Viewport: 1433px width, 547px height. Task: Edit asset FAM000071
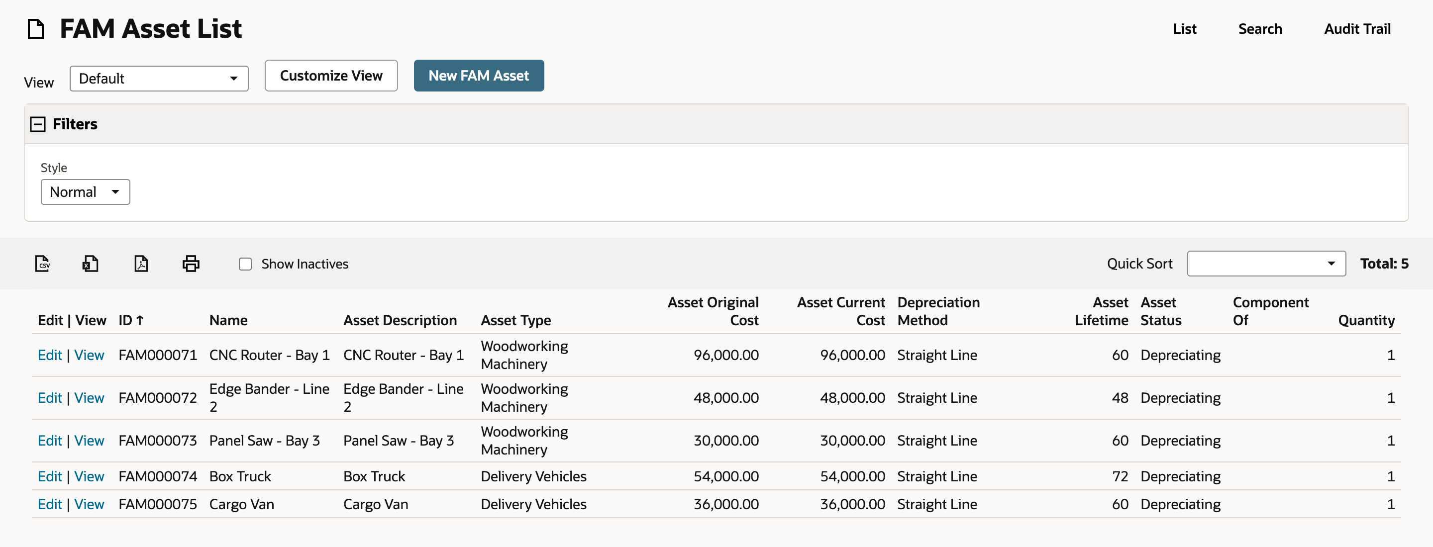[50, 355]
